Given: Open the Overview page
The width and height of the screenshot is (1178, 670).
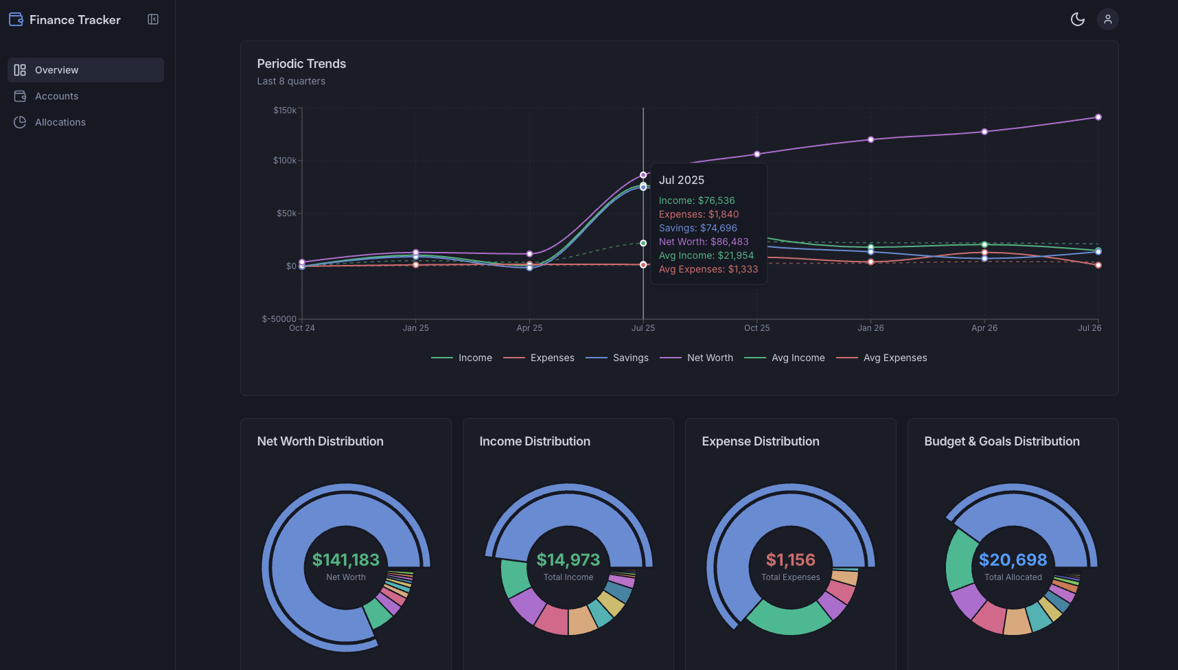Looking at the screenshot, I should coord(86,70).
